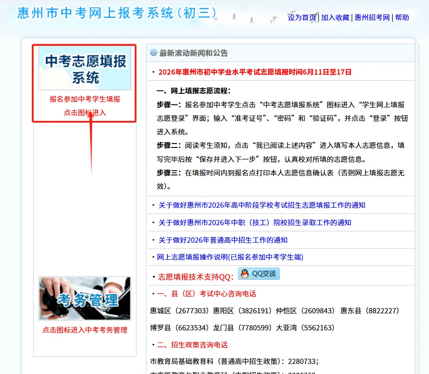Open the 考务管理 image icon
The width and height of the screenshot is (429, 374).
[85, 299]
